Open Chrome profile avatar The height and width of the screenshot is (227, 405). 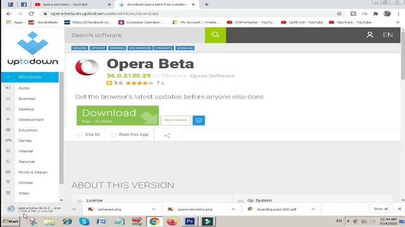(387, 14)
